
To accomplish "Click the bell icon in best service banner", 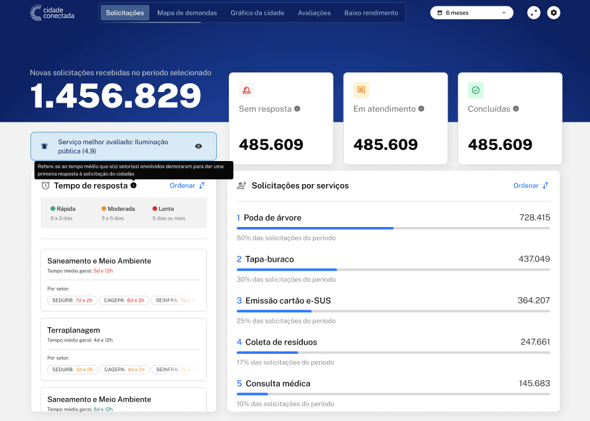I will tap(44, 146).
